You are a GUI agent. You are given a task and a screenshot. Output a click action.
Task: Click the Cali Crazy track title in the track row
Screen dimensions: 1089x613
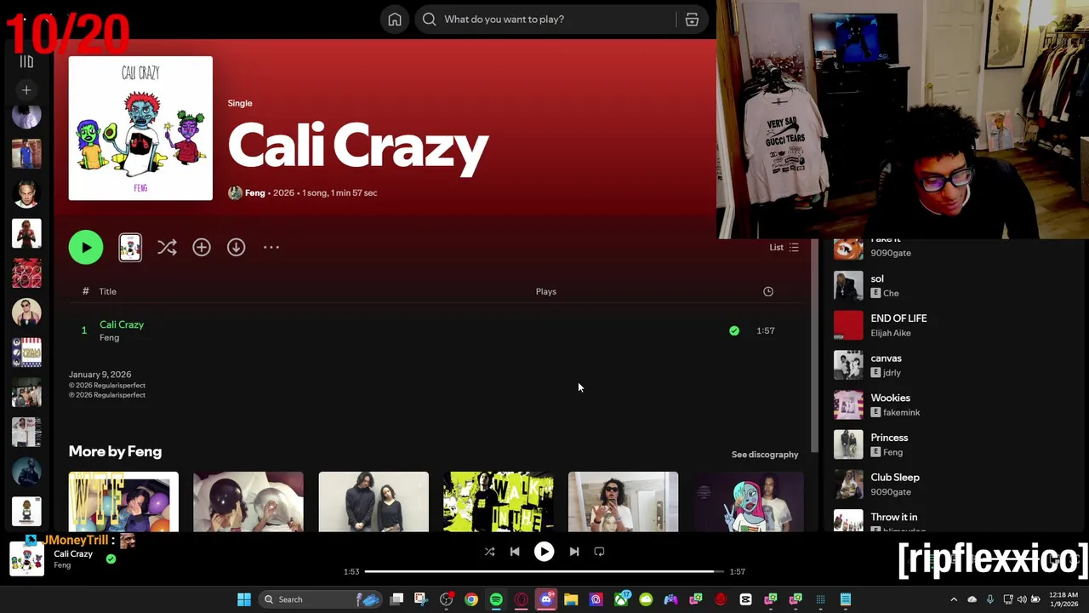coord(122,324)
